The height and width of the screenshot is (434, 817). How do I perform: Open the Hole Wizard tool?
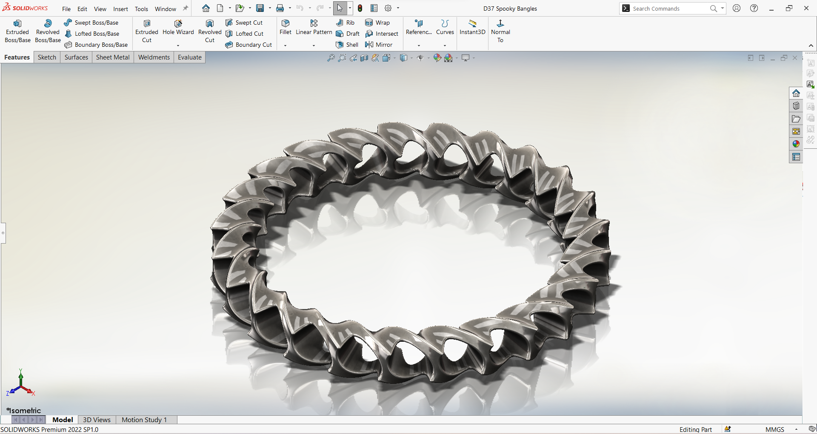[x=178, y=28]
